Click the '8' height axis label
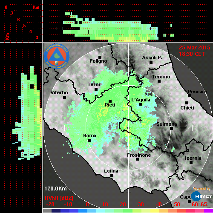 click(6, 7)
